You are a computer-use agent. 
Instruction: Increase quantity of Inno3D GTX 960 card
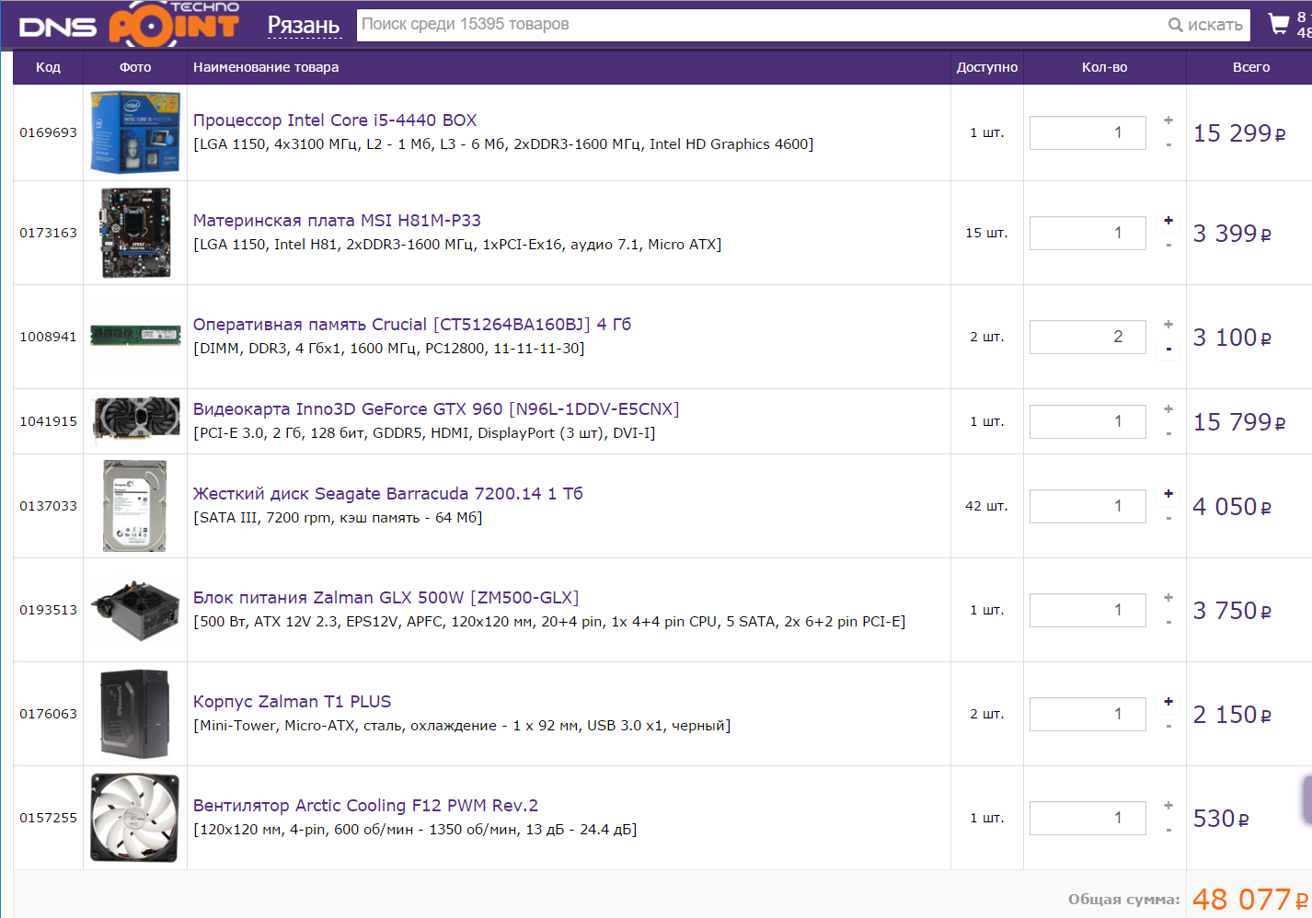(x=1168, y=409)
